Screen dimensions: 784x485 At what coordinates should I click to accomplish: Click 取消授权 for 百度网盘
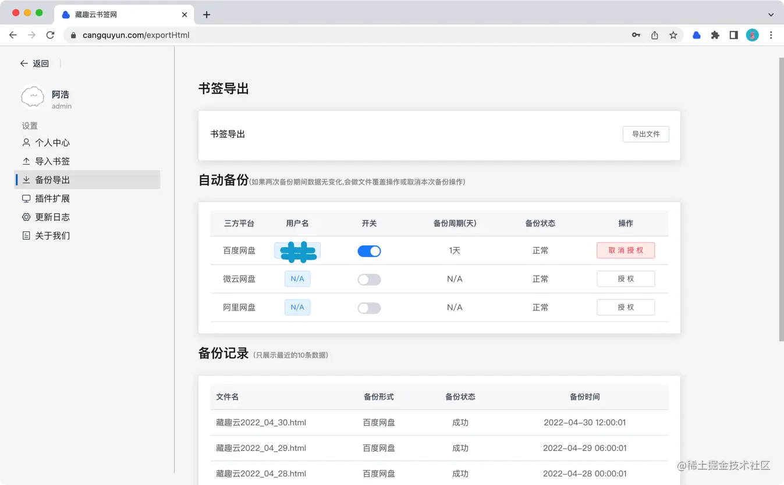click(x=626, y=250)
